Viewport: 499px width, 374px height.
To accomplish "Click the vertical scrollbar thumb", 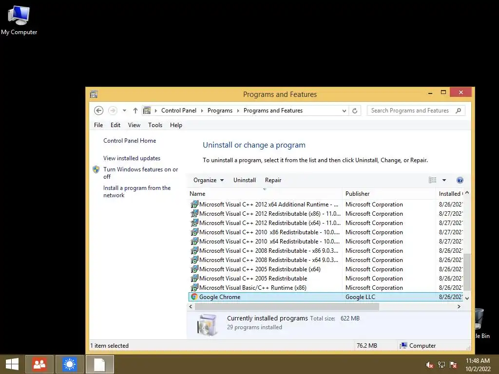I will click(467, 272).
